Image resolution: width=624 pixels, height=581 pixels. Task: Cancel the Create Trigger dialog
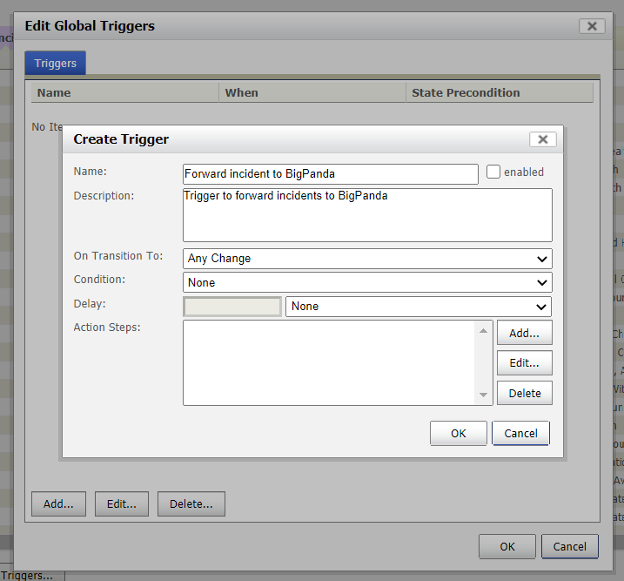[x=521, y=433]
